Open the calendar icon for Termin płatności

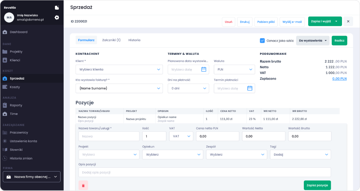click(x=250, y=88)
